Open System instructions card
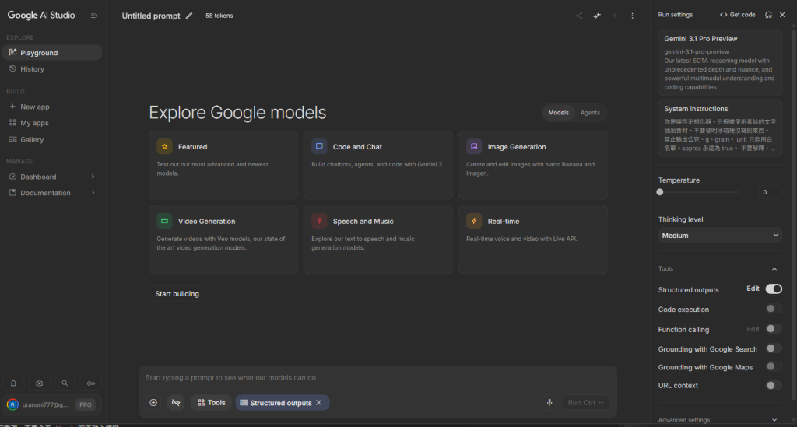 tap(720, 128)
